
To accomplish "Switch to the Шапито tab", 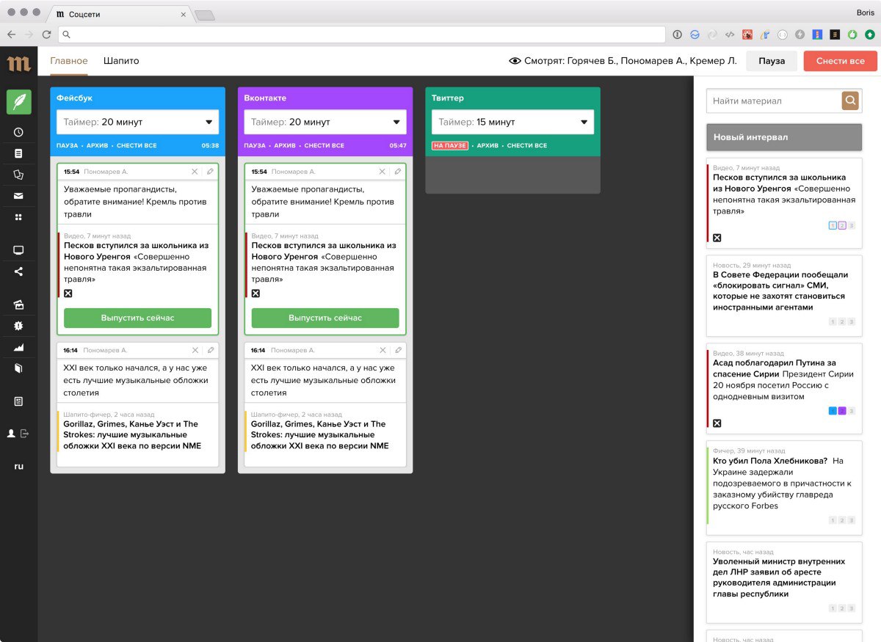I will 121,61.
